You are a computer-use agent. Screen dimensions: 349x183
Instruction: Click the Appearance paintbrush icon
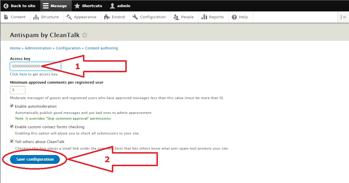coord(69,17)
